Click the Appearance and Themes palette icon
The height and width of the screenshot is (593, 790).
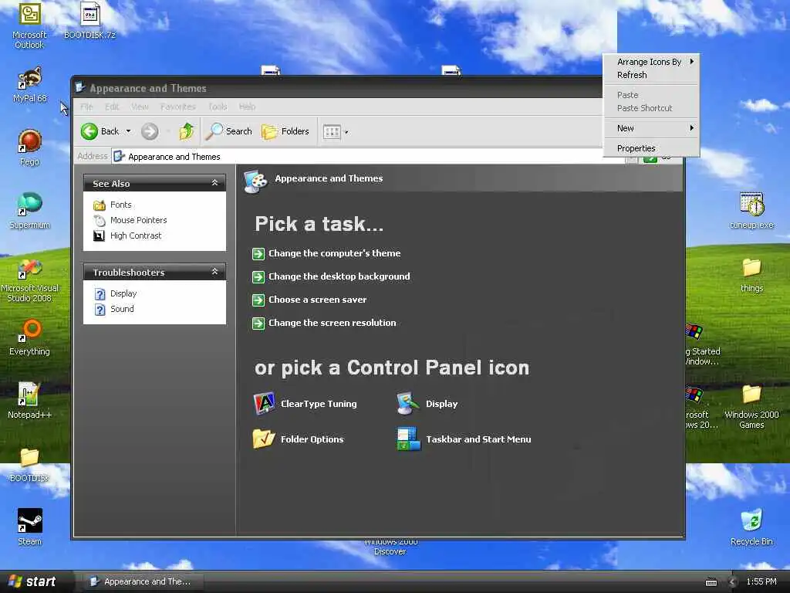[255, 181]
